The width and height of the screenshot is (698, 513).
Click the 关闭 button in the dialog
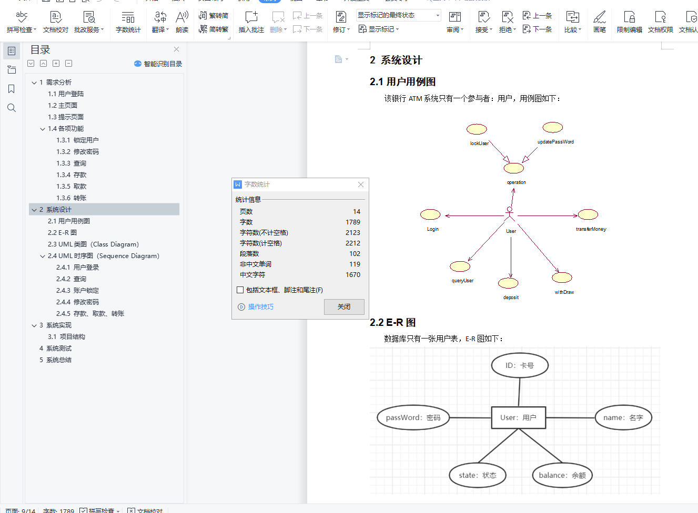[x=344, y=306]
